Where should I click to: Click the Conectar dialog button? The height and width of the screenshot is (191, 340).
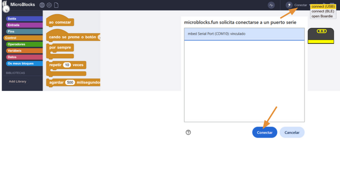tap(265, 132)
